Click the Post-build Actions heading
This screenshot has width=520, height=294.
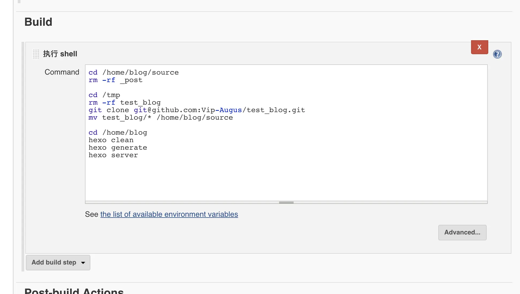(74, 291)
